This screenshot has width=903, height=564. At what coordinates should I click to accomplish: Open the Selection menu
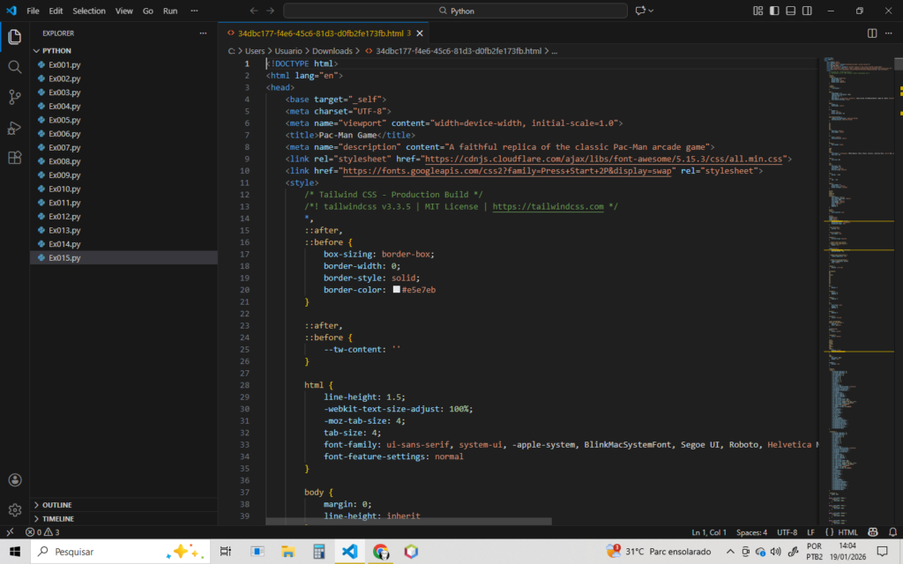(89, 11)
